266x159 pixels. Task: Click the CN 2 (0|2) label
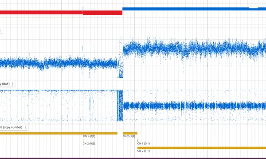(x=89, y=144)
